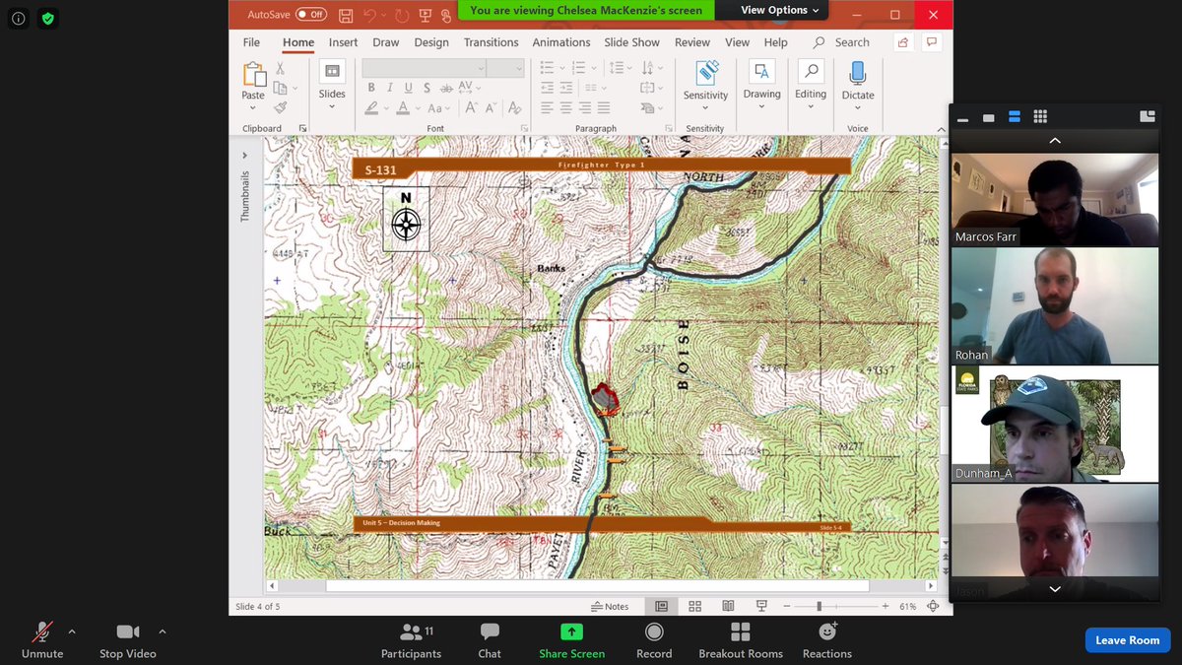Start slideshow from beginning icon
This screenshot has height=665, width=1182.
pyautogui.click(x=426, y=15)
